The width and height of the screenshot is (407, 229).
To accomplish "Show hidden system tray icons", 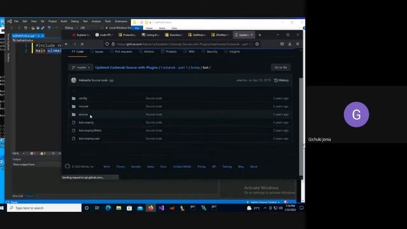I will point(265,208).
